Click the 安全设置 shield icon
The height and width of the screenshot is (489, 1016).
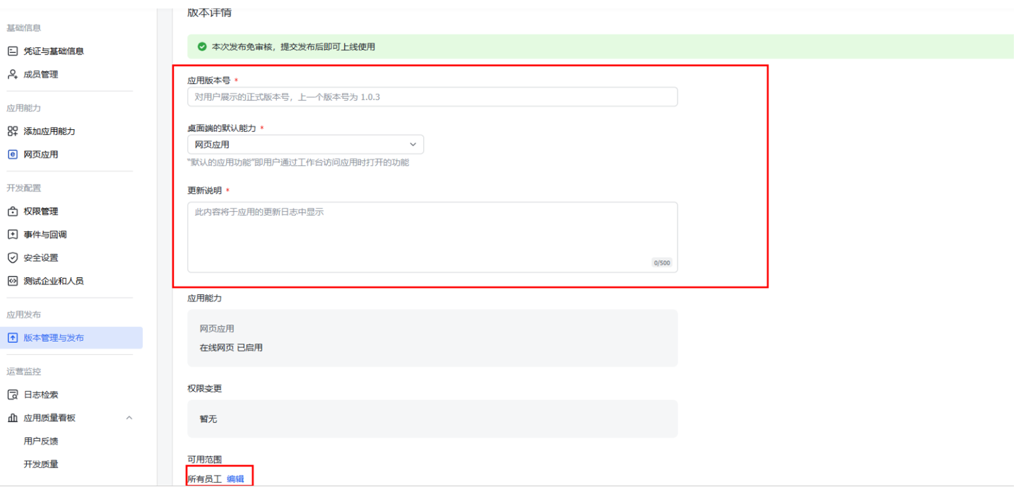coord(12,258)
